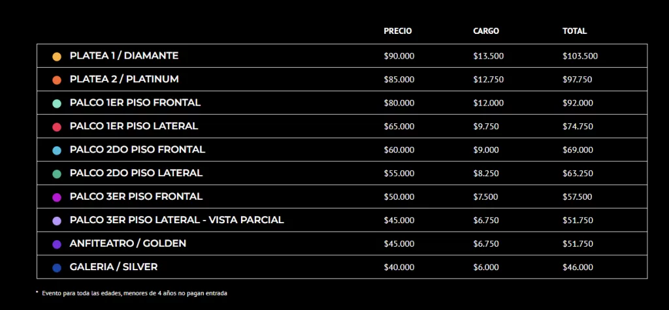Click the orange dot beside Platea 1 / Diamante

[57, 57]
